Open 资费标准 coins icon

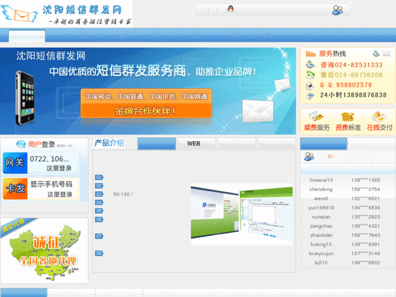coord(348,117)
